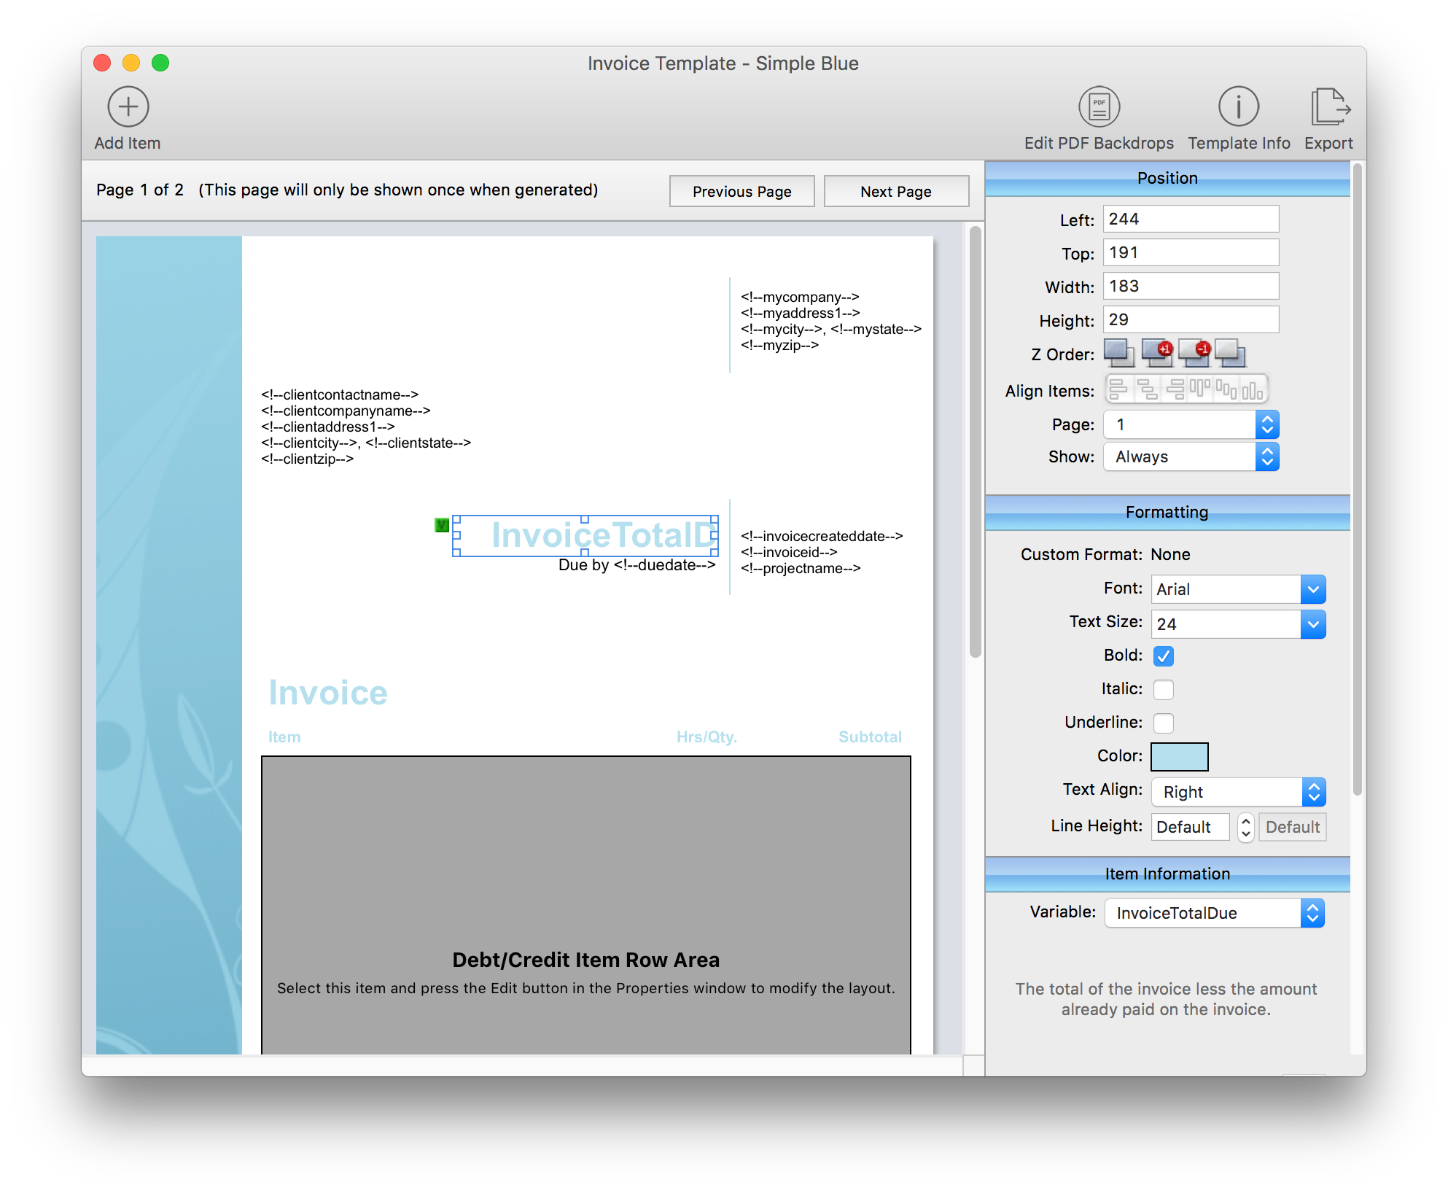The width and height of the screenshot is (1448, 1193).
Task: Click the properties panel scrollbar
Action: click(x=1357, y=478)
